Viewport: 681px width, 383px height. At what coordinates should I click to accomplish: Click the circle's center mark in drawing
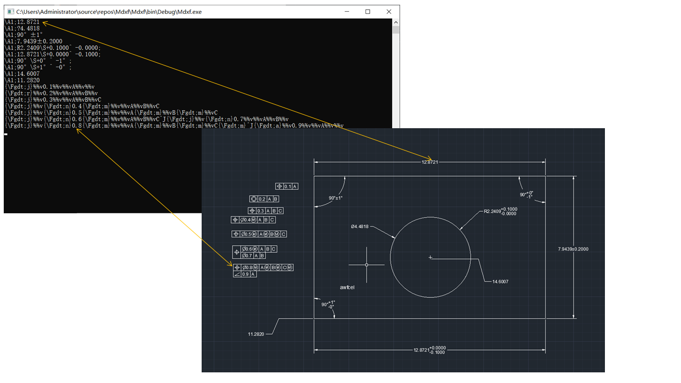pyautogui.click(x=430, y=257)
